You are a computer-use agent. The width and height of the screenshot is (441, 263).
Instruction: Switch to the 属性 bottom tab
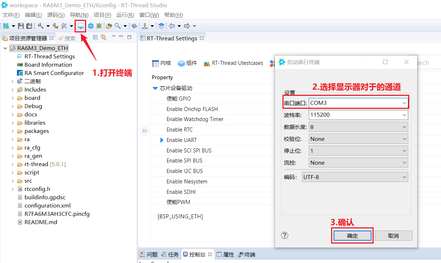click(225, 254)
